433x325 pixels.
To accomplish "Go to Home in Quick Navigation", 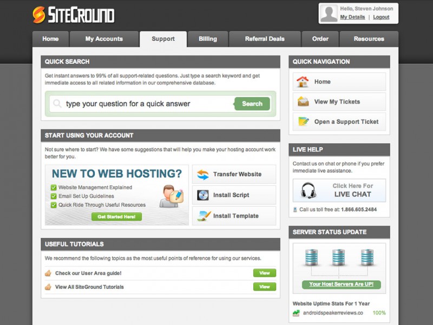I will tap(339, 82).
